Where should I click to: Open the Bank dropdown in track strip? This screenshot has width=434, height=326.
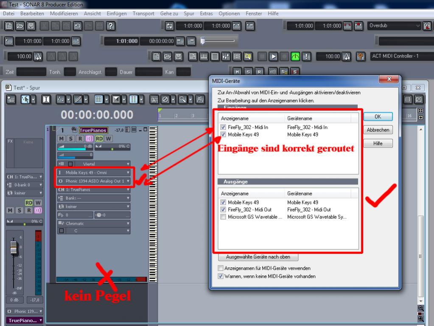94,198
